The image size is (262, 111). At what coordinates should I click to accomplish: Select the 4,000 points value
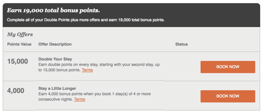tap(16, 91)
